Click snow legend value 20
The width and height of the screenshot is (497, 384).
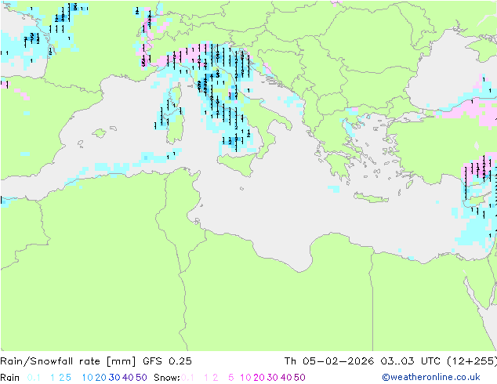point(259,378)
